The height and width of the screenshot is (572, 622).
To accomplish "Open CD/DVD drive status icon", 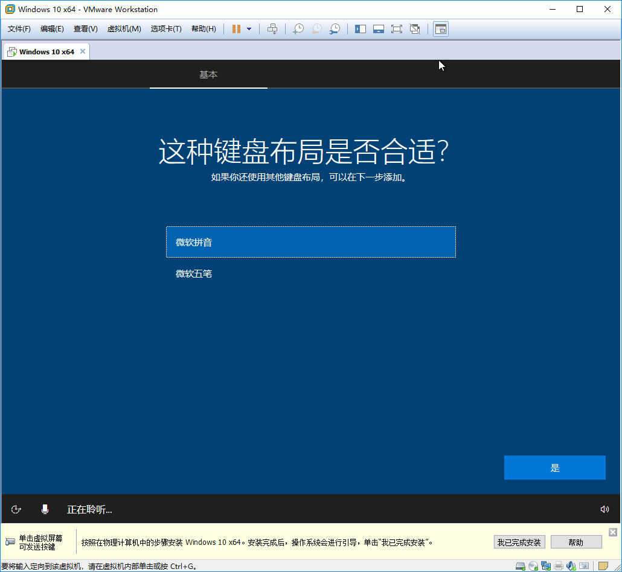I will click(533, 566).
